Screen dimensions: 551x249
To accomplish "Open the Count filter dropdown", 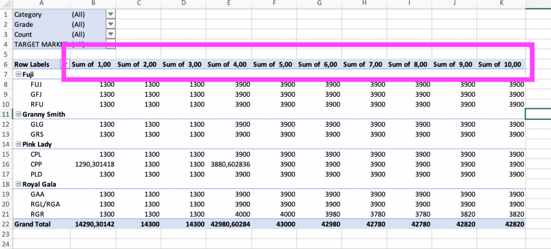I will 111,34.
